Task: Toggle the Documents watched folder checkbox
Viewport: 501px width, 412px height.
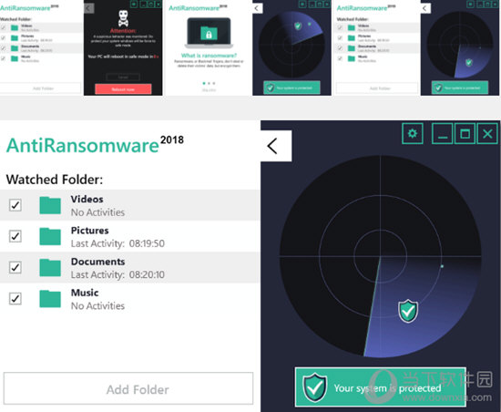Action: 15,267
